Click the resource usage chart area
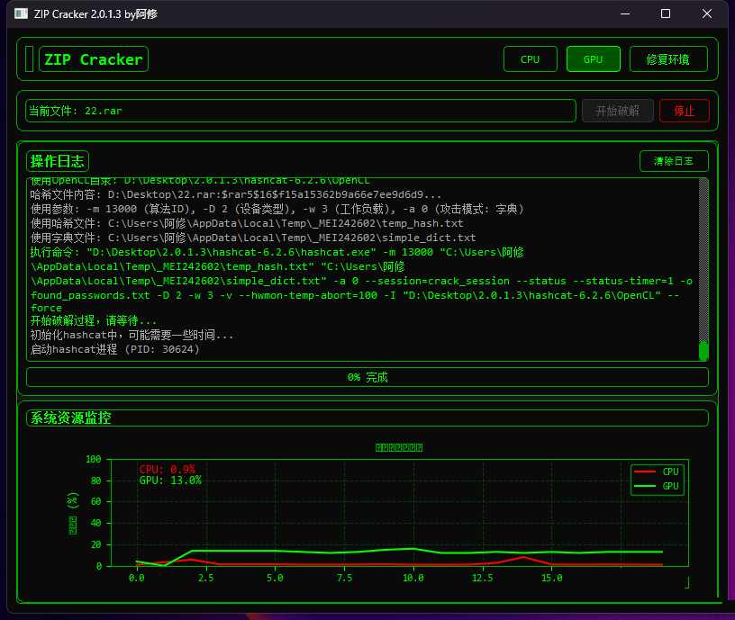Viewport: 735px width, 620px height. (x=378, y=513)
